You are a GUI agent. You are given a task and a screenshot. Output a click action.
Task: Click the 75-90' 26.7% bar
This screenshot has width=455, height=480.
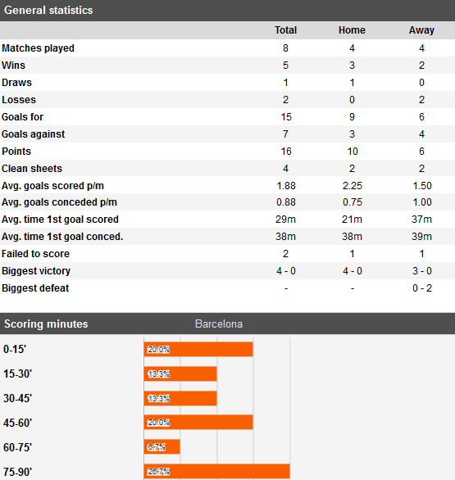click(216, 472)
